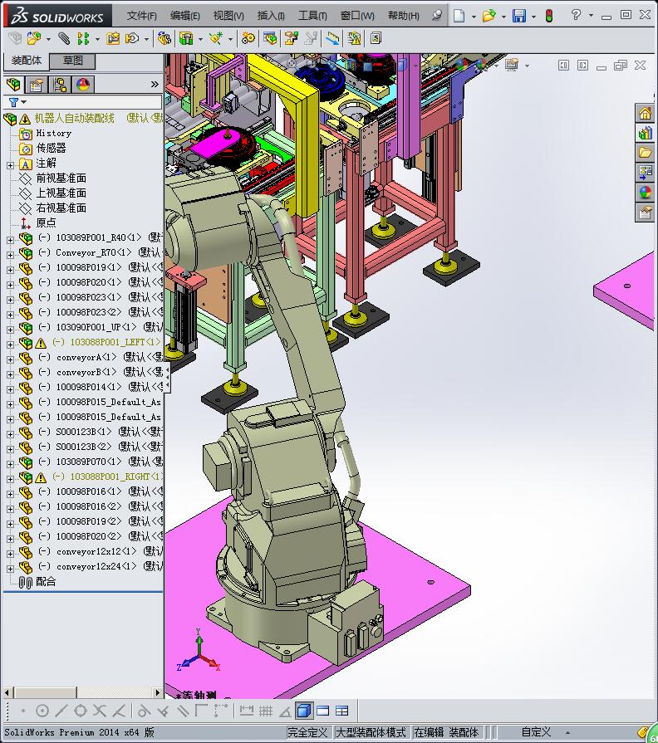
Task: Open the 帮助(H) menu
Action: pyautogui.click(x=404, y=16)
